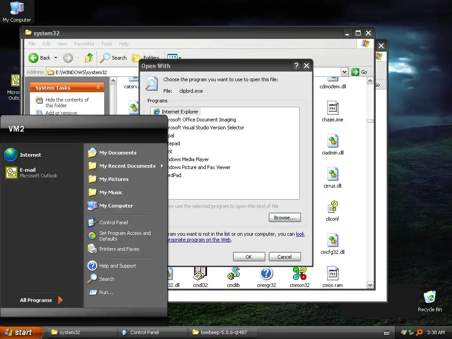452x339 pixels.
Task: Open the address bar dropdown arrow
Action: (x=344, y=72)
